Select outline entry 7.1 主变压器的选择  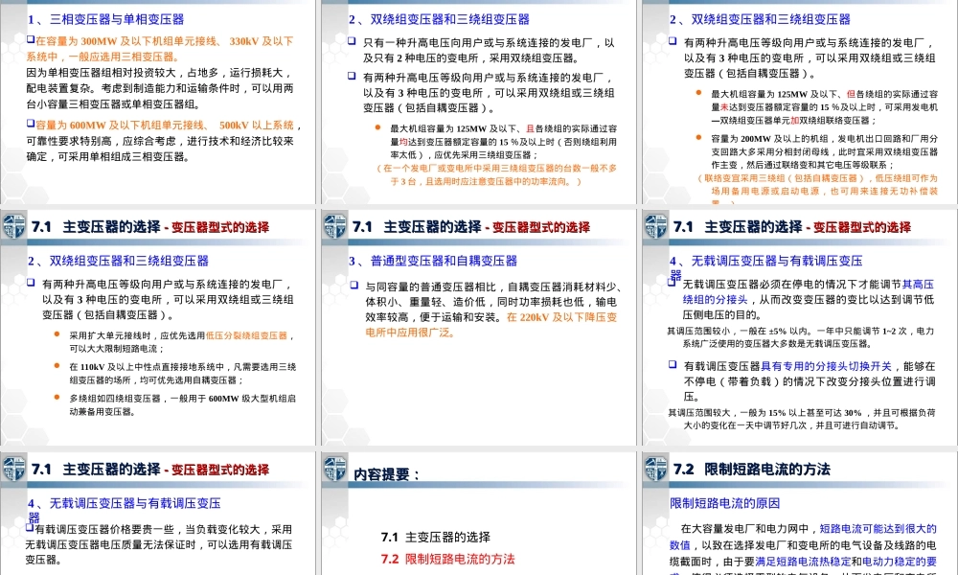[436, 537]
